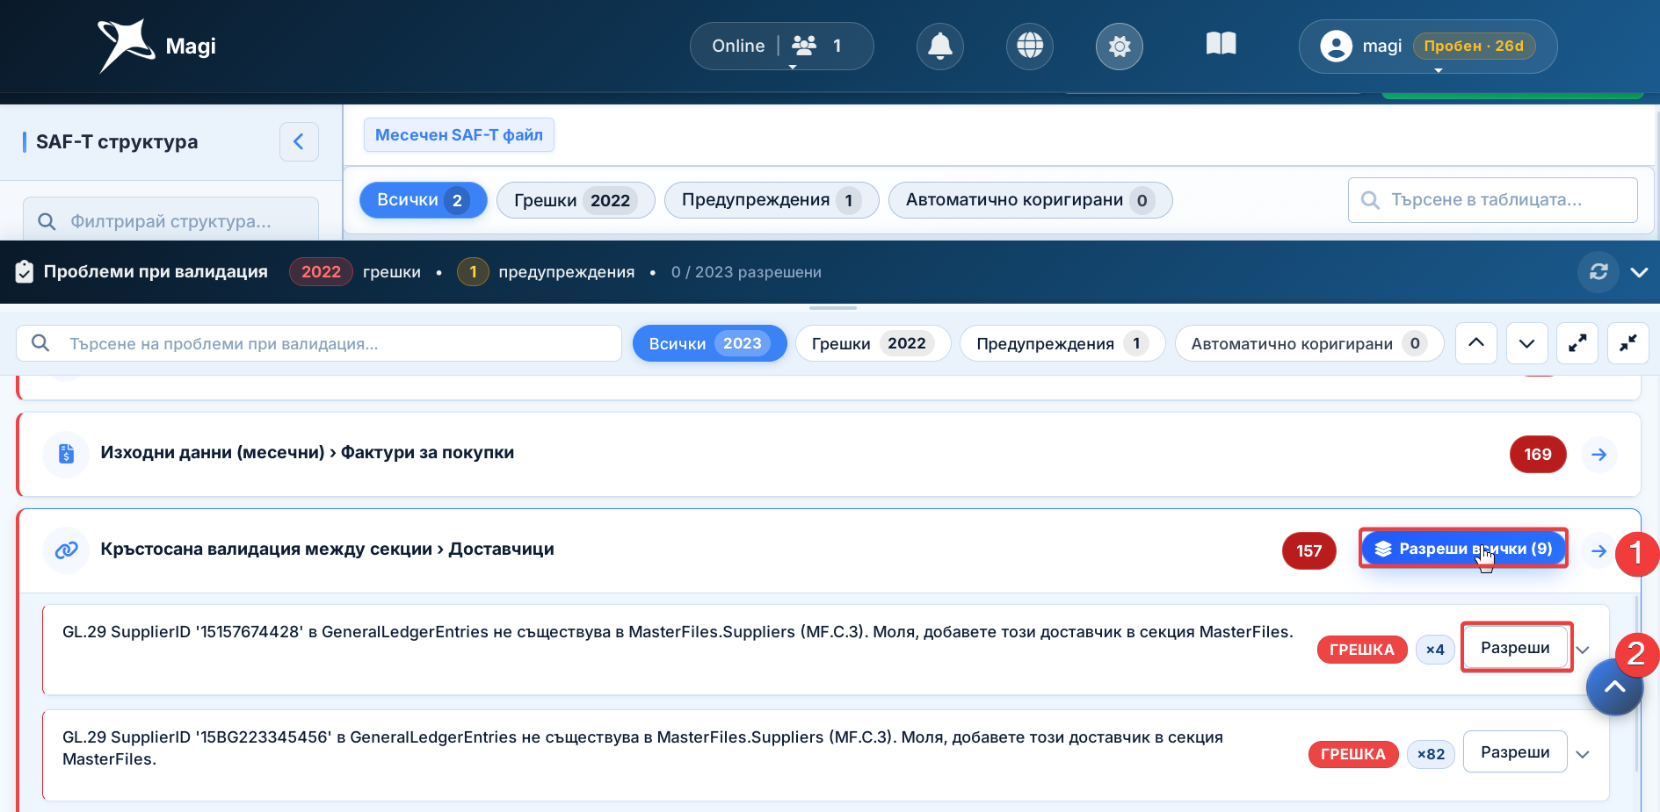
Task: Click the 2022 грешки summary badge
Action: [321, 272]
